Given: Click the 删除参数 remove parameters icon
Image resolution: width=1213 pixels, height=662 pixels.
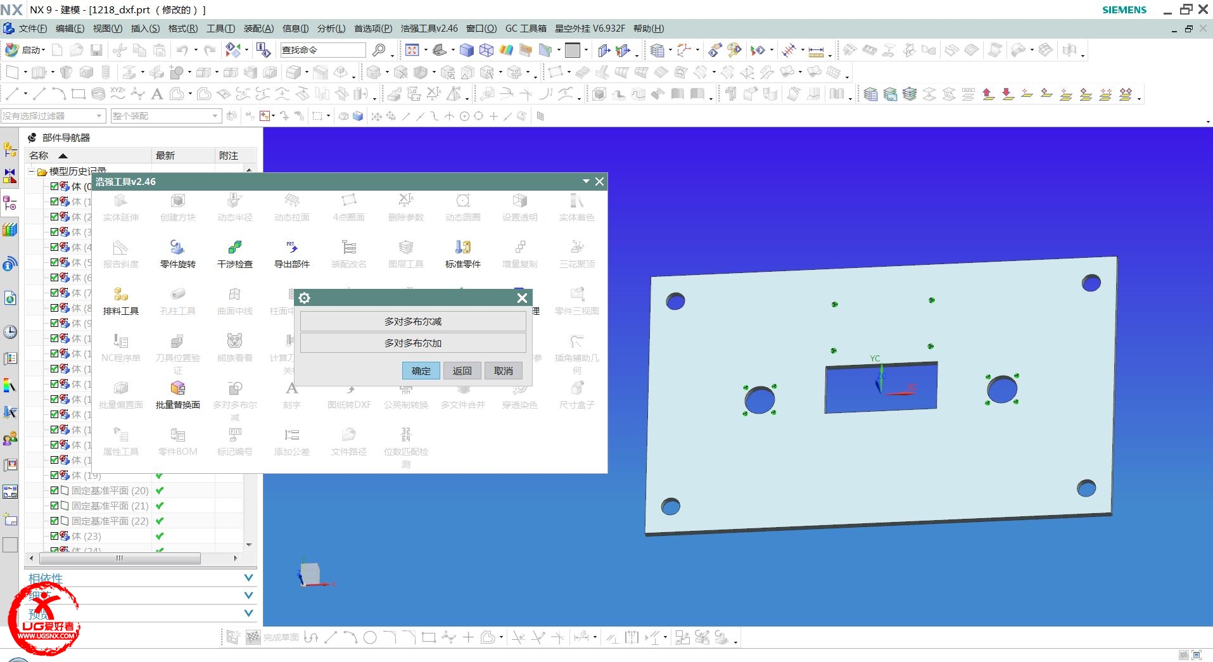Looking at the screenshot, I should point(405,201).
